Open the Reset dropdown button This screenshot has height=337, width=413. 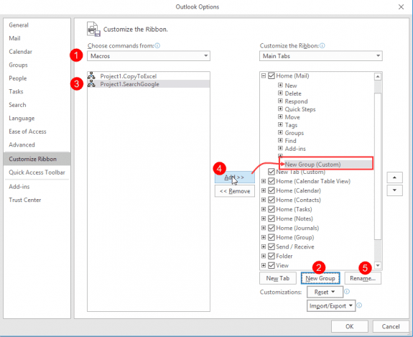325,292
